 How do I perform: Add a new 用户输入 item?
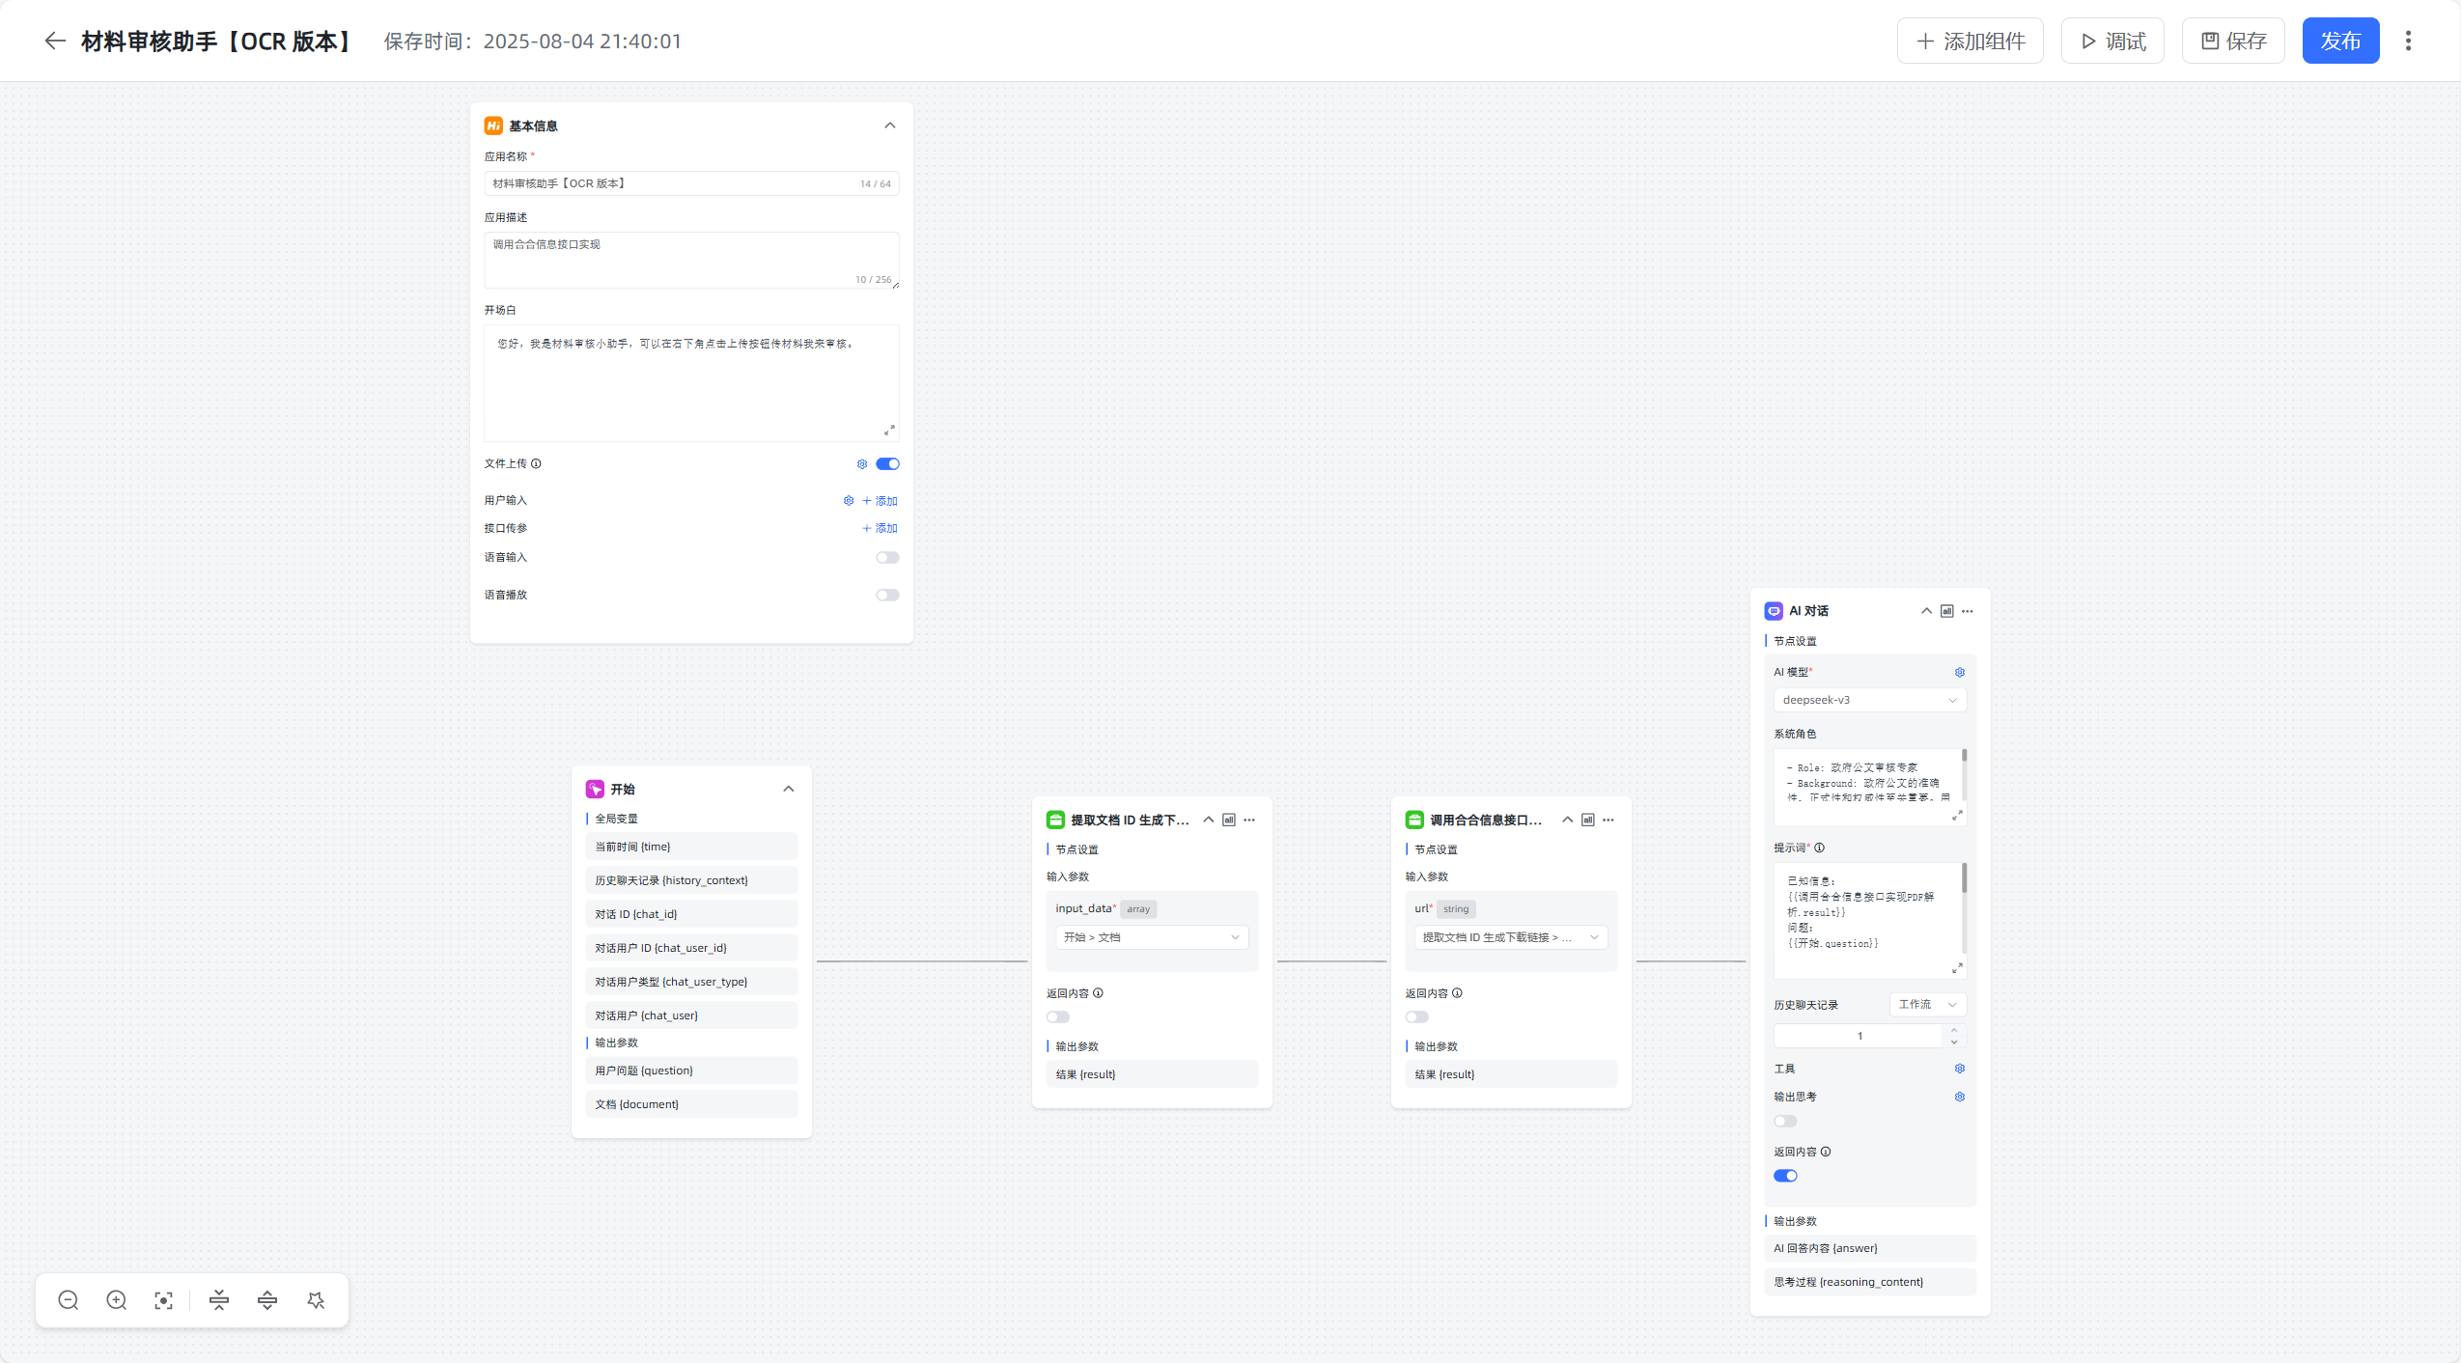880,501
